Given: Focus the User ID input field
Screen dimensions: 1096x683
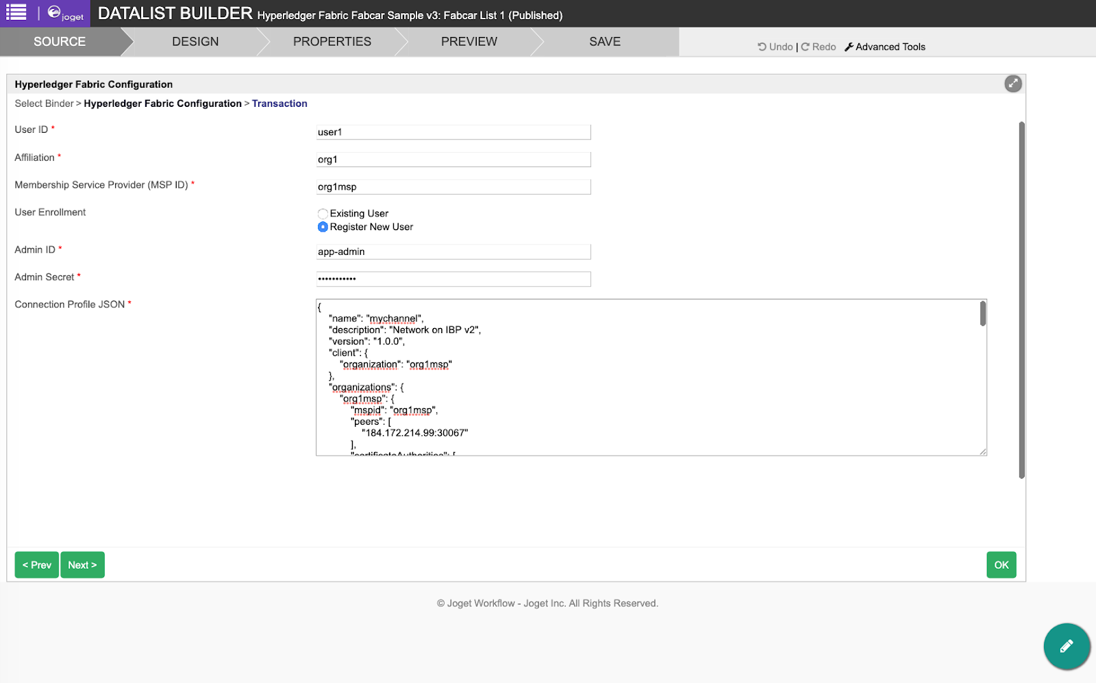Looking at the screenshot, I should coord(453,132).
